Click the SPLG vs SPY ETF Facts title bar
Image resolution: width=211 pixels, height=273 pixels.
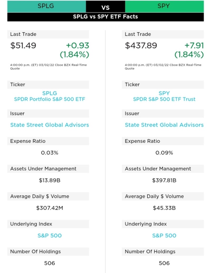tap(105, 17)
